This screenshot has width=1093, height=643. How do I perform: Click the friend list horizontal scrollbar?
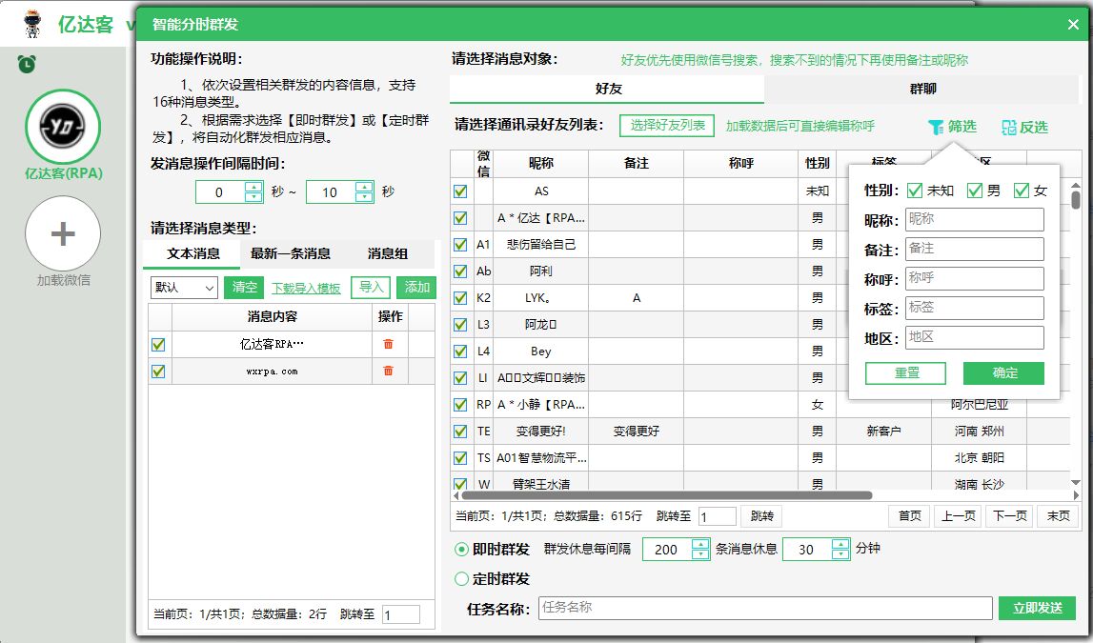coord(666,495)
